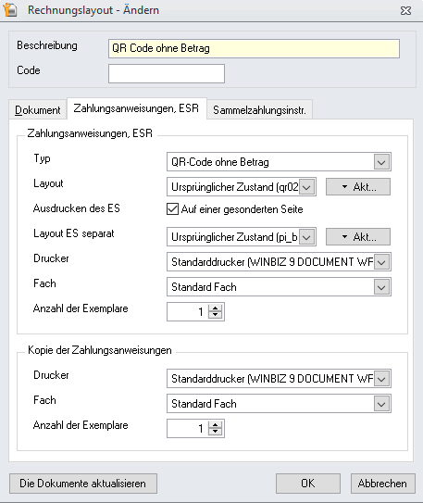423x503 pixels.
Task: Click the Winbiz app icon in title bar
Action: pyautogui.click(x=9, y=9)
